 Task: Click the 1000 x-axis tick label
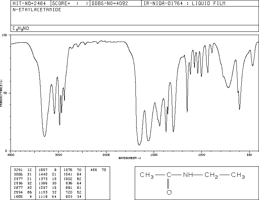(201, 155)
